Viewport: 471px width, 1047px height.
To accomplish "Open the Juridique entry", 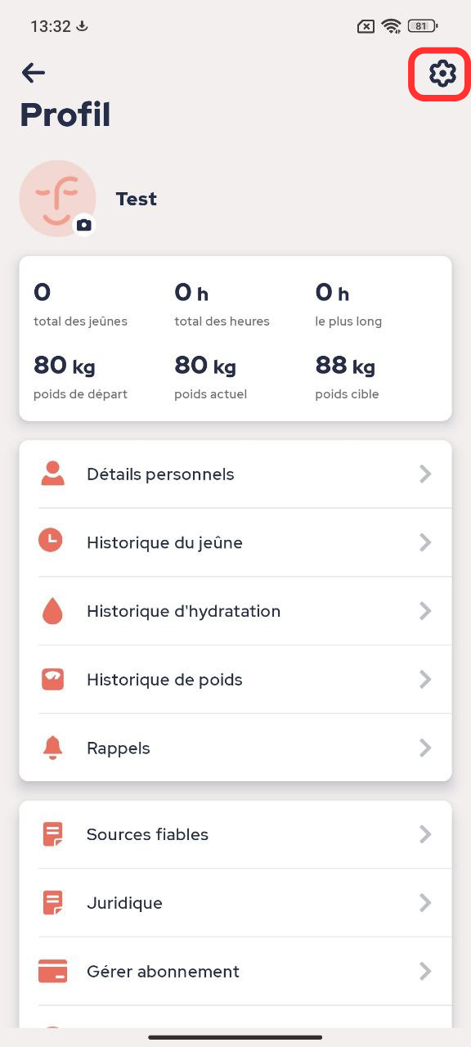I will click(235, 903).
